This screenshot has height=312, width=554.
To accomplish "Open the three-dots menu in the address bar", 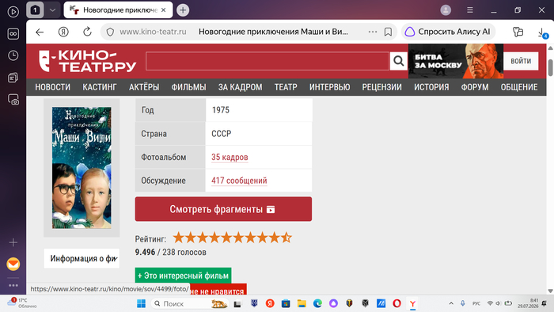I will pyautogui.click(x=373, y=32).
